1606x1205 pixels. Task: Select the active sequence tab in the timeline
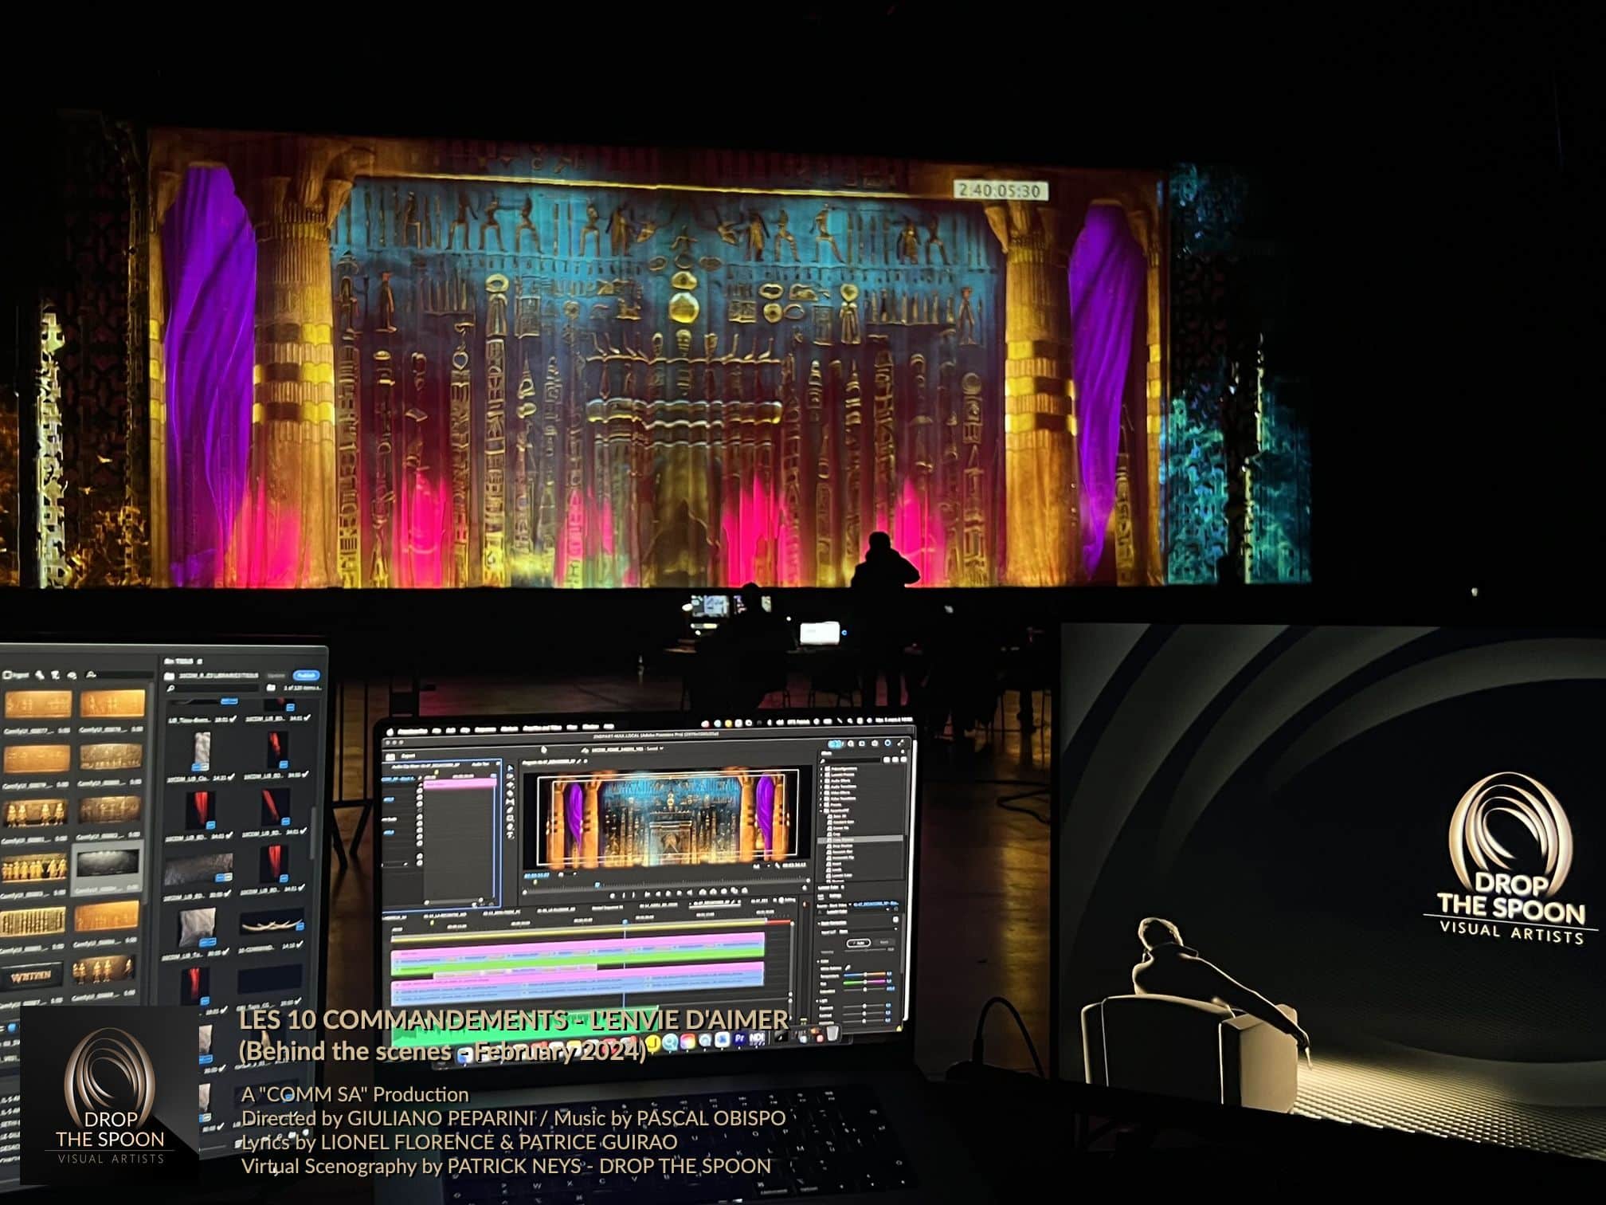[x=715, y=903]
